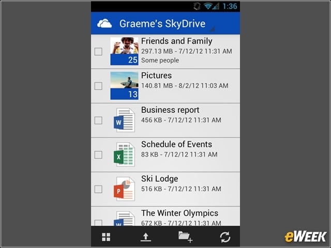
Task: Tap the PowerPoint icon for Ski Lodge
Action: tap(124, 189)
